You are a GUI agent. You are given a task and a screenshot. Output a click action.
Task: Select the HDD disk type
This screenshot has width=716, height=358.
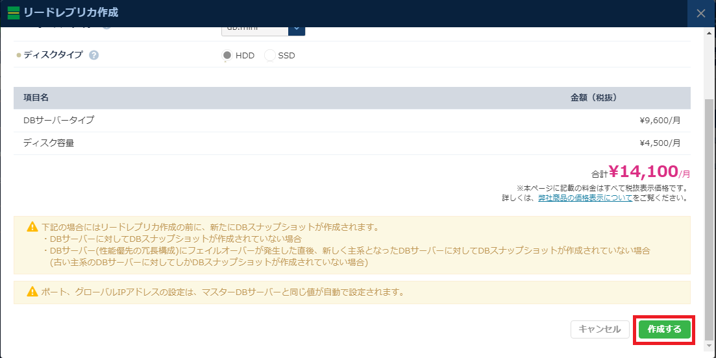point(227,55)
